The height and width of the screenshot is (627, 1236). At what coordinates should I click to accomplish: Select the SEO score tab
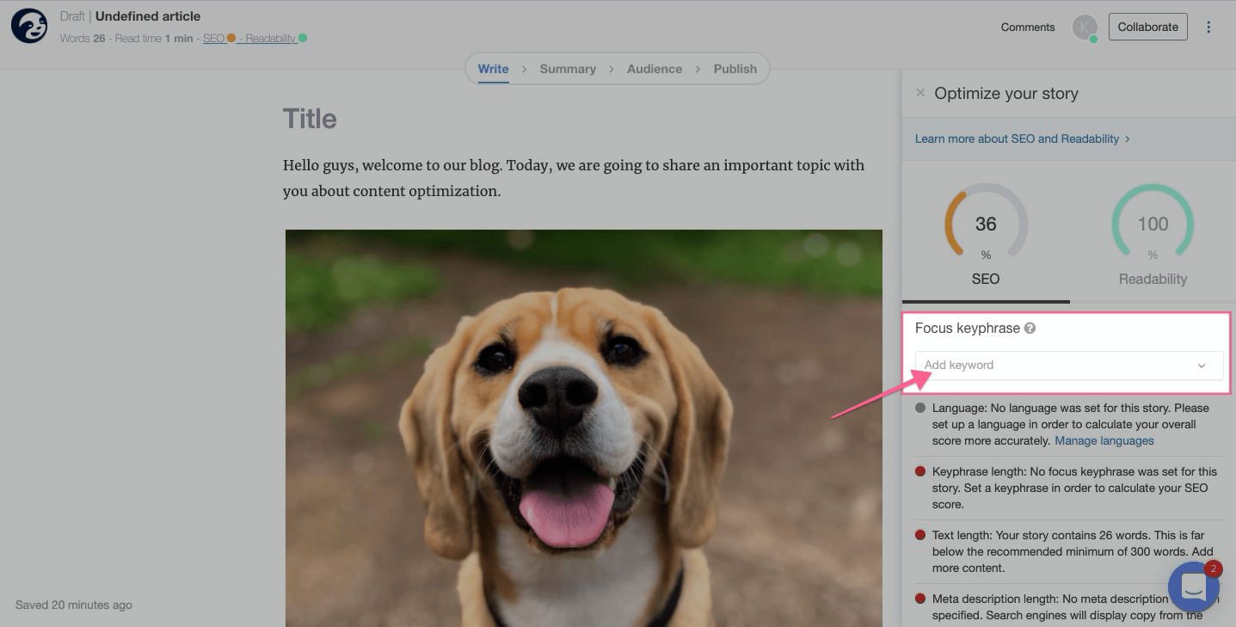coord(986,234)
